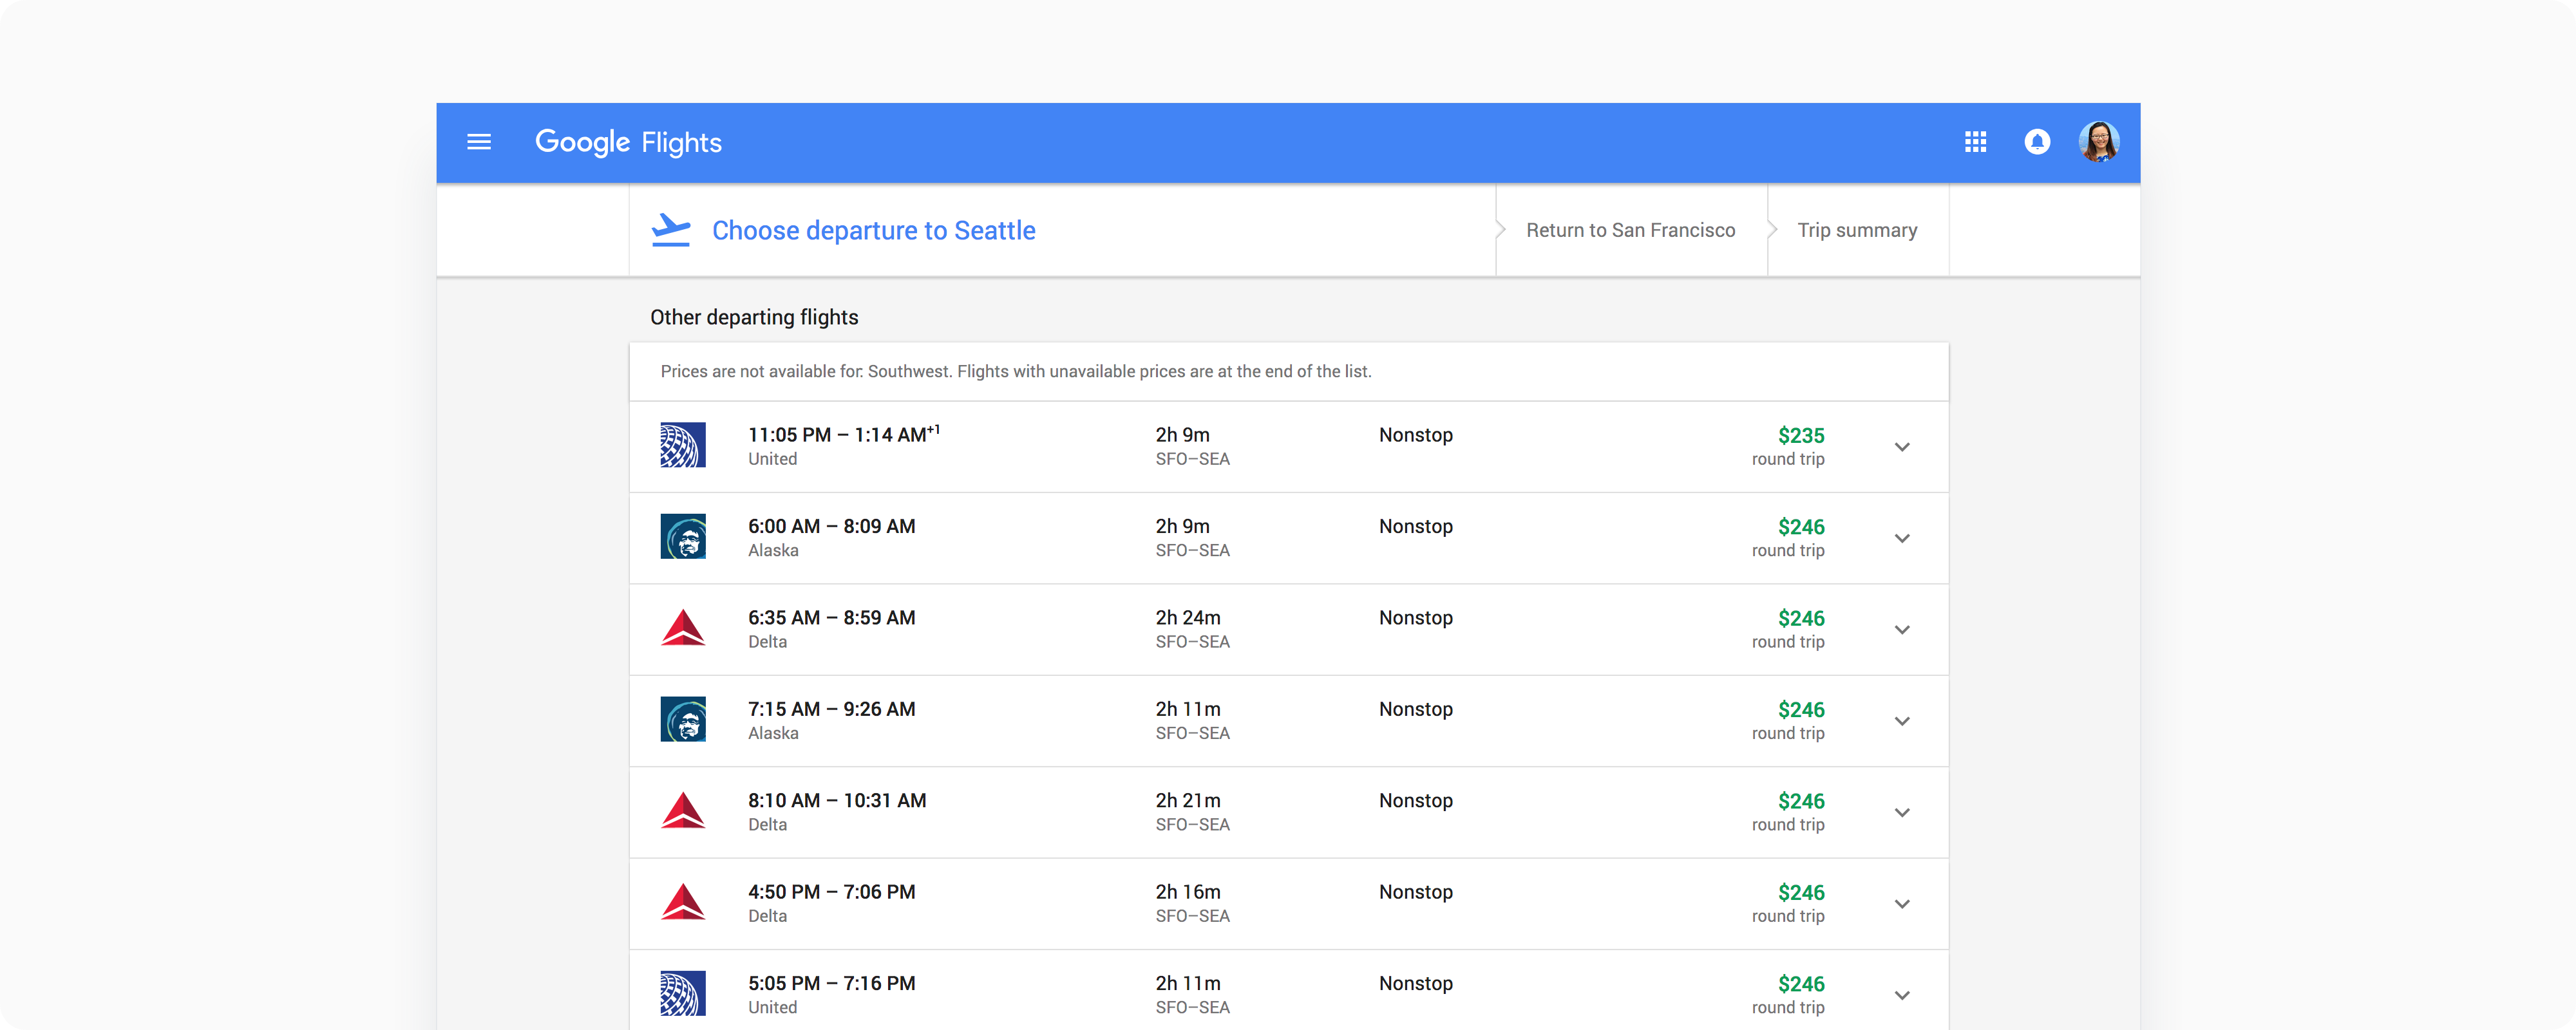Select the 7:15 AM – 9:26 AM time
Viewport: 2576px width, 1030px height.
[832, 709]
